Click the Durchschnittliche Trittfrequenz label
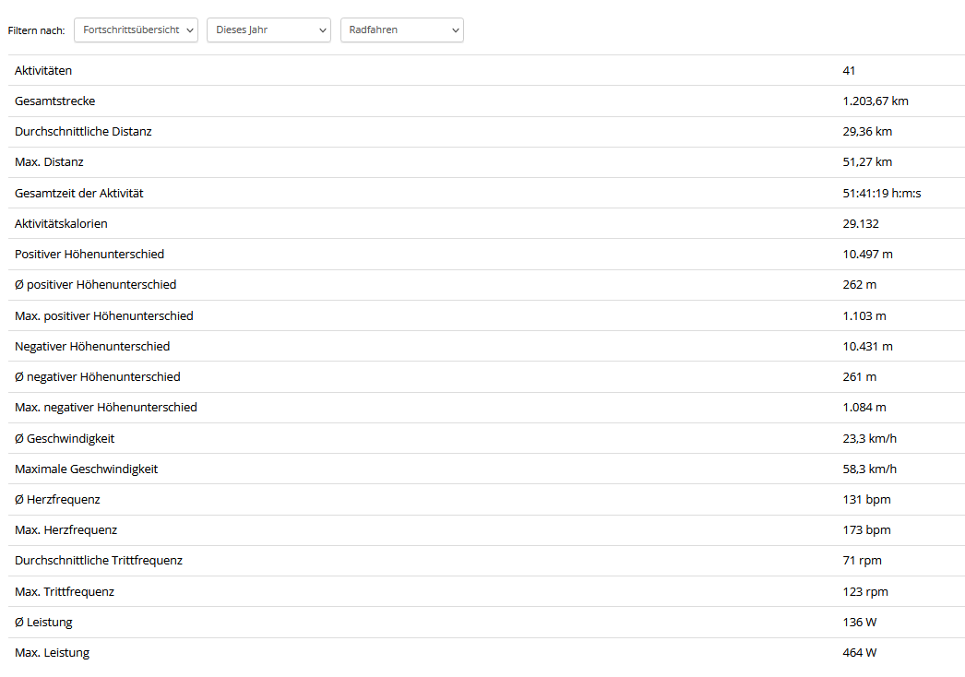 pos(99,561)
